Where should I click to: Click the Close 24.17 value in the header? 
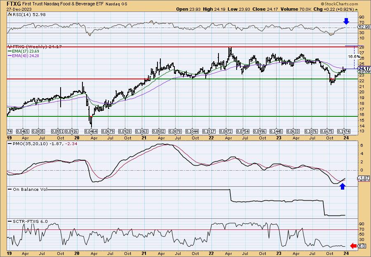tap(265, 9)
